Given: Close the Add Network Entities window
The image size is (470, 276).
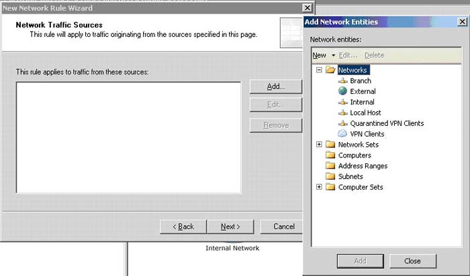Looking at the screenshot, I should pos(462,21).
